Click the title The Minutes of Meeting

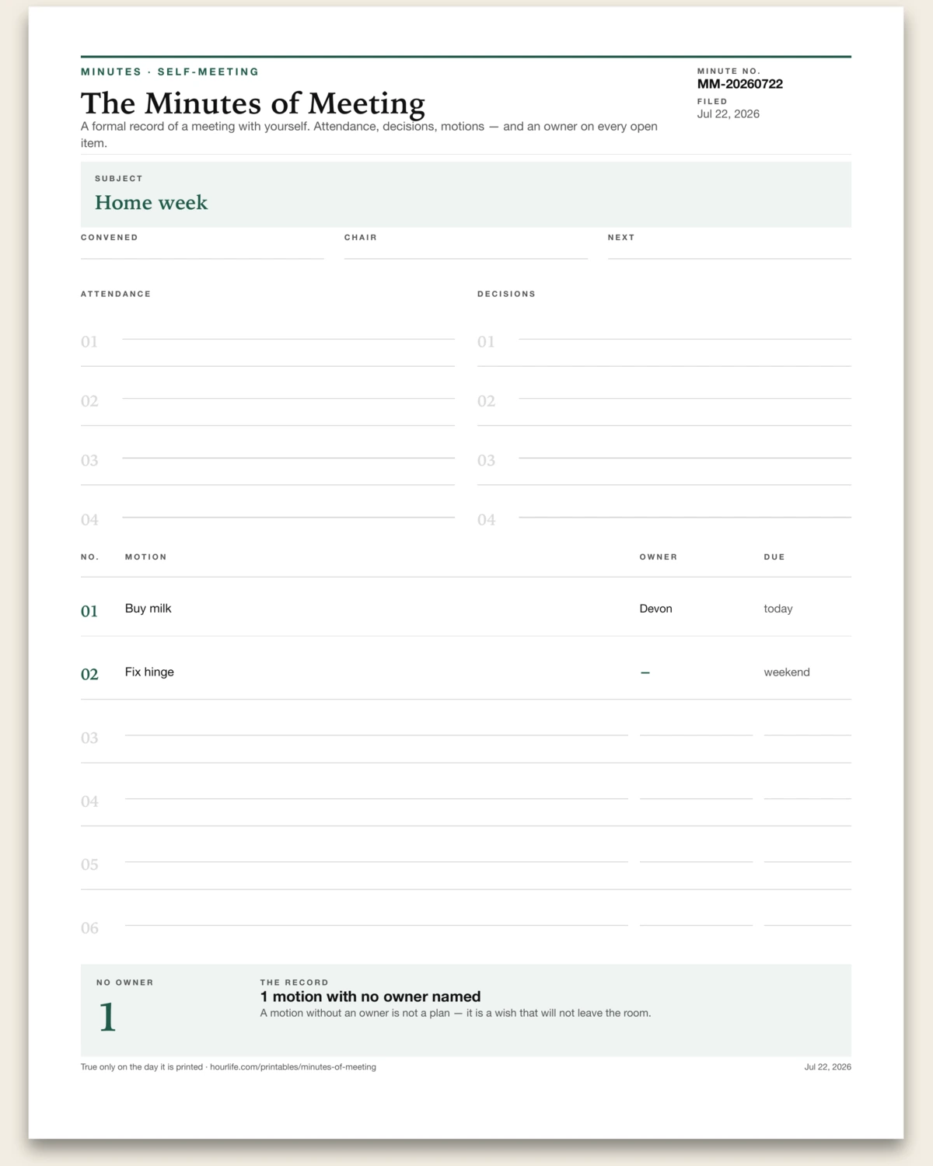coord(253,103)
